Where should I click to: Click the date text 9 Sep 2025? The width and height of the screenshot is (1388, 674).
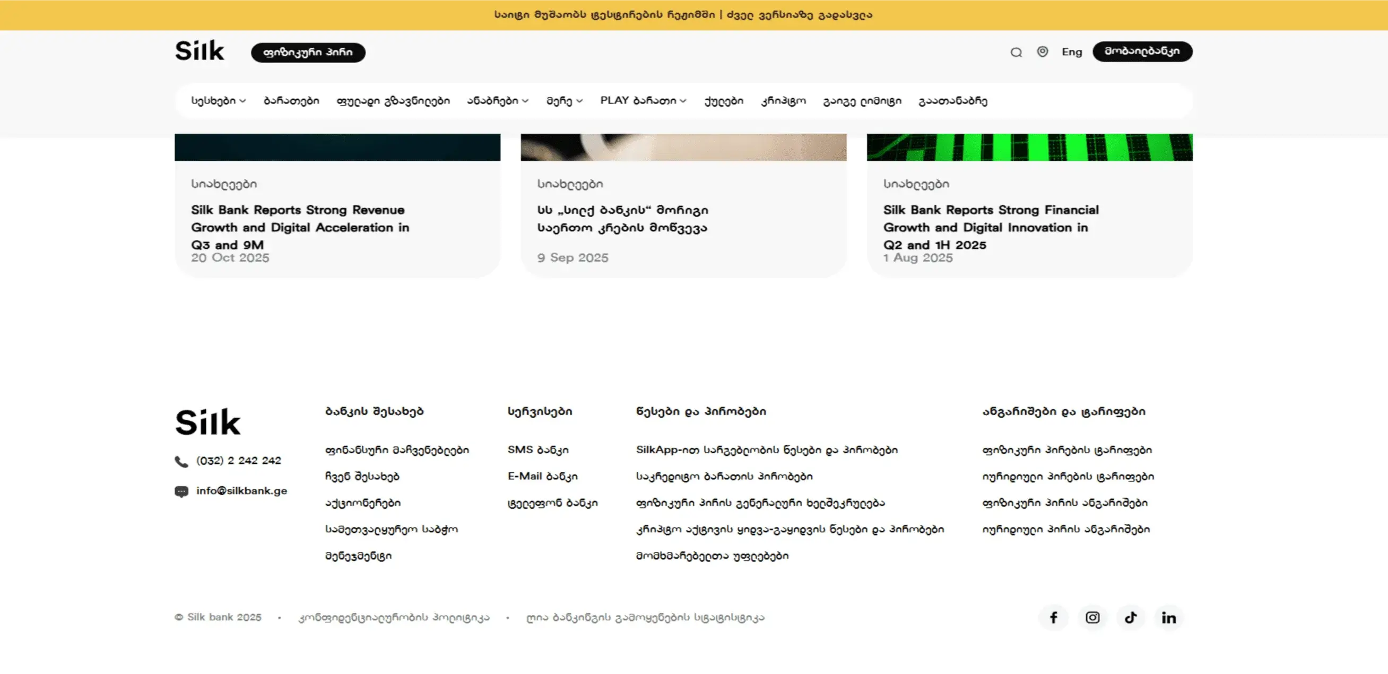[x=573, y=258]
